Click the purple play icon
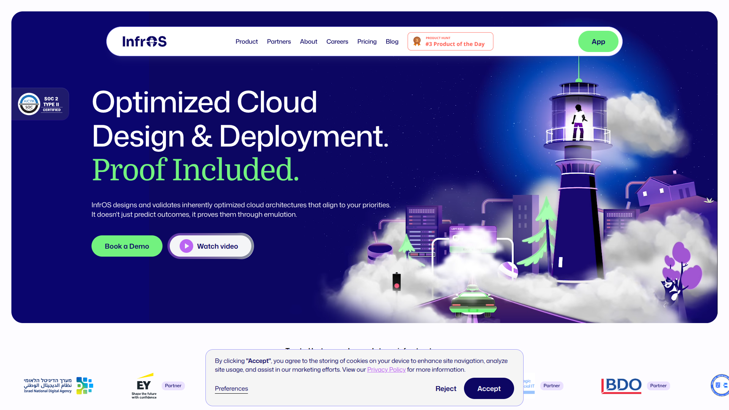Image resolution: width=729 pixels, height=410 pixels. pos(186,246)
